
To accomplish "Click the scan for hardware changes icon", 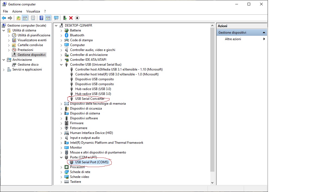I will (x=56, y=18).
